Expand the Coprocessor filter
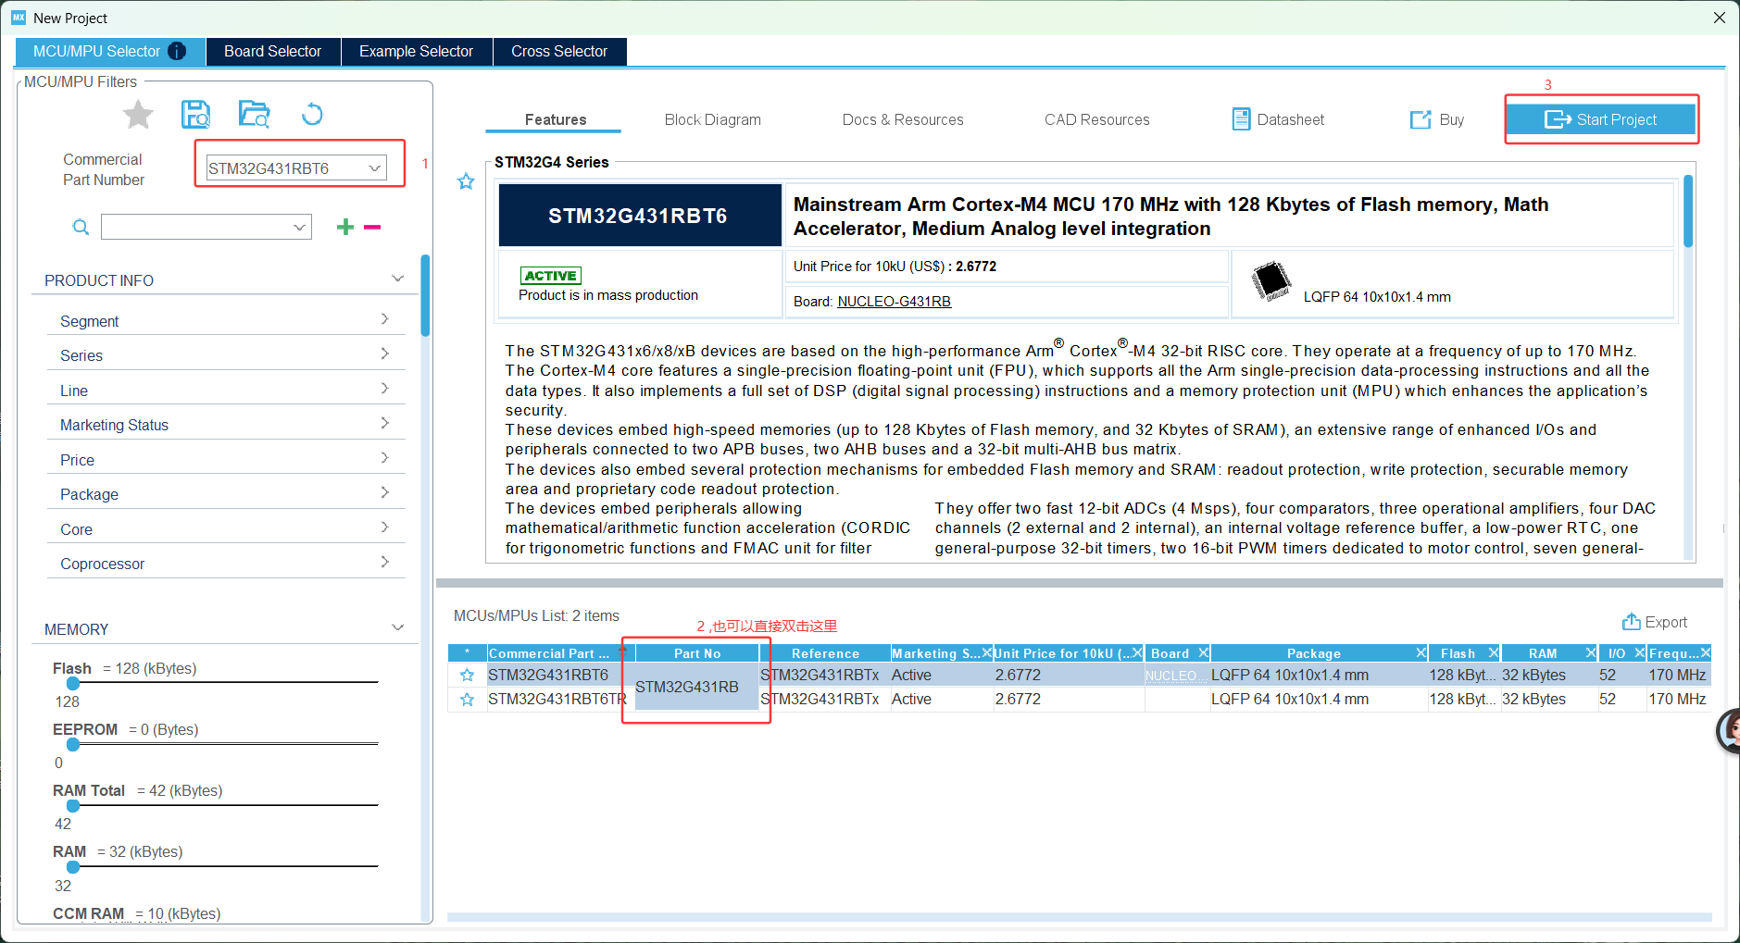Screen dimensions: 1740x943 [384, 562]
